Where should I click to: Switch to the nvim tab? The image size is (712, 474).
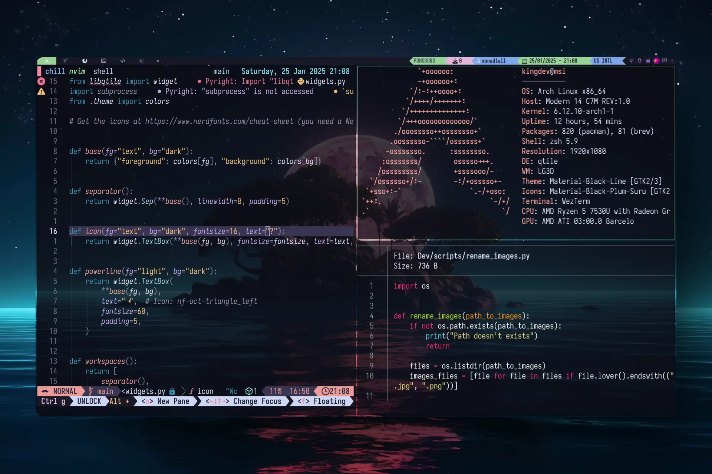77,71
